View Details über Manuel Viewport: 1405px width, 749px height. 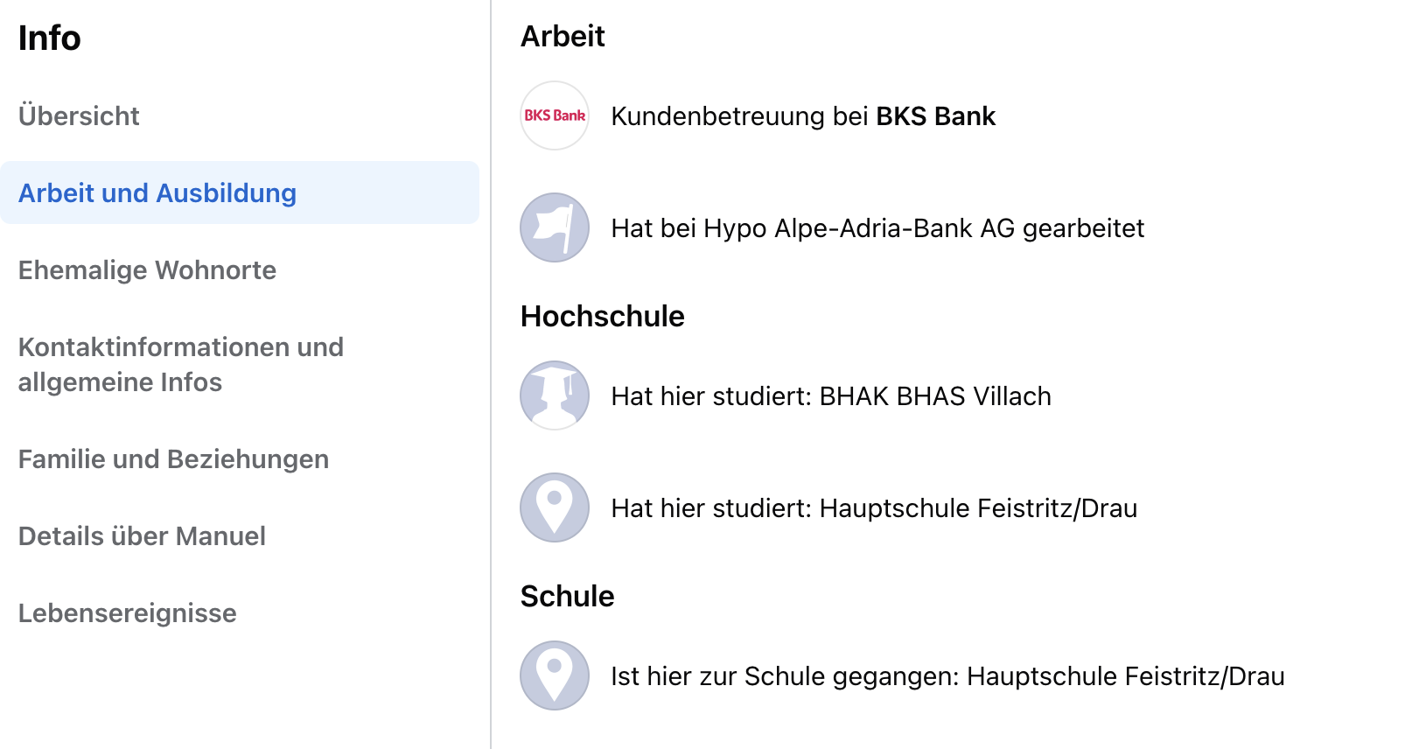coord(142,535)
